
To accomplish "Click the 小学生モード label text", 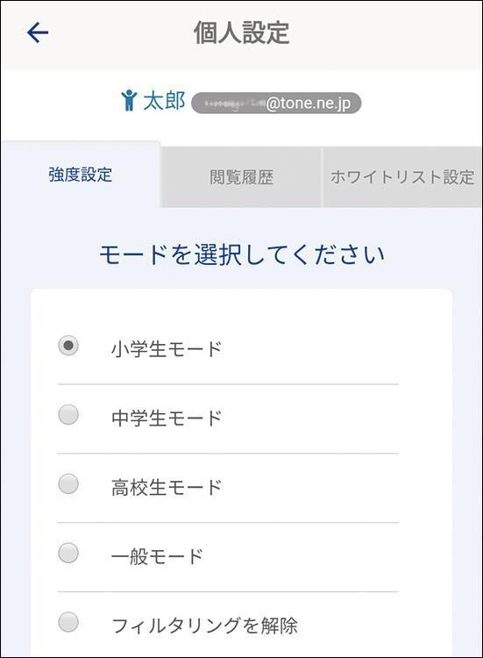I will coord(167,348).
